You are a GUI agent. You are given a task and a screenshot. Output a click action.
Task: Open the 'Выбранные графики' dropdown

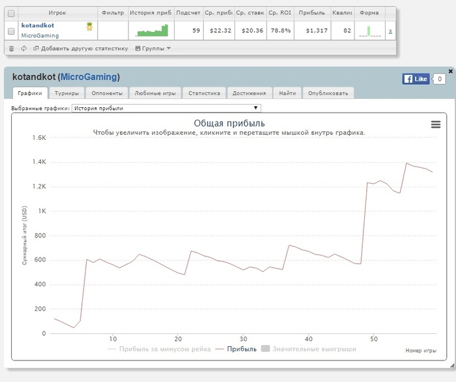(165, 108)
